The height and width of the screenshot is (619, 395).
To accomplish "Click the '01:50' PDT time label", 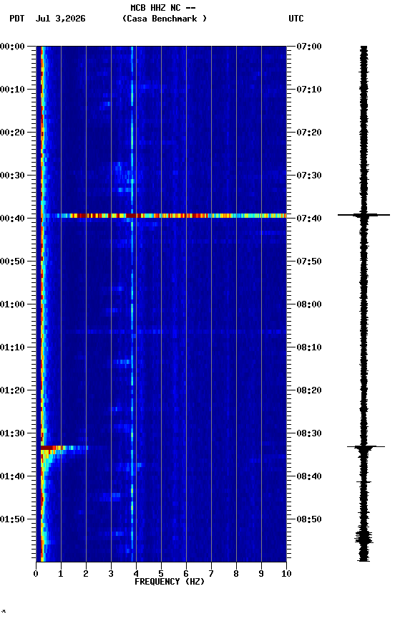I will point(12,520).
